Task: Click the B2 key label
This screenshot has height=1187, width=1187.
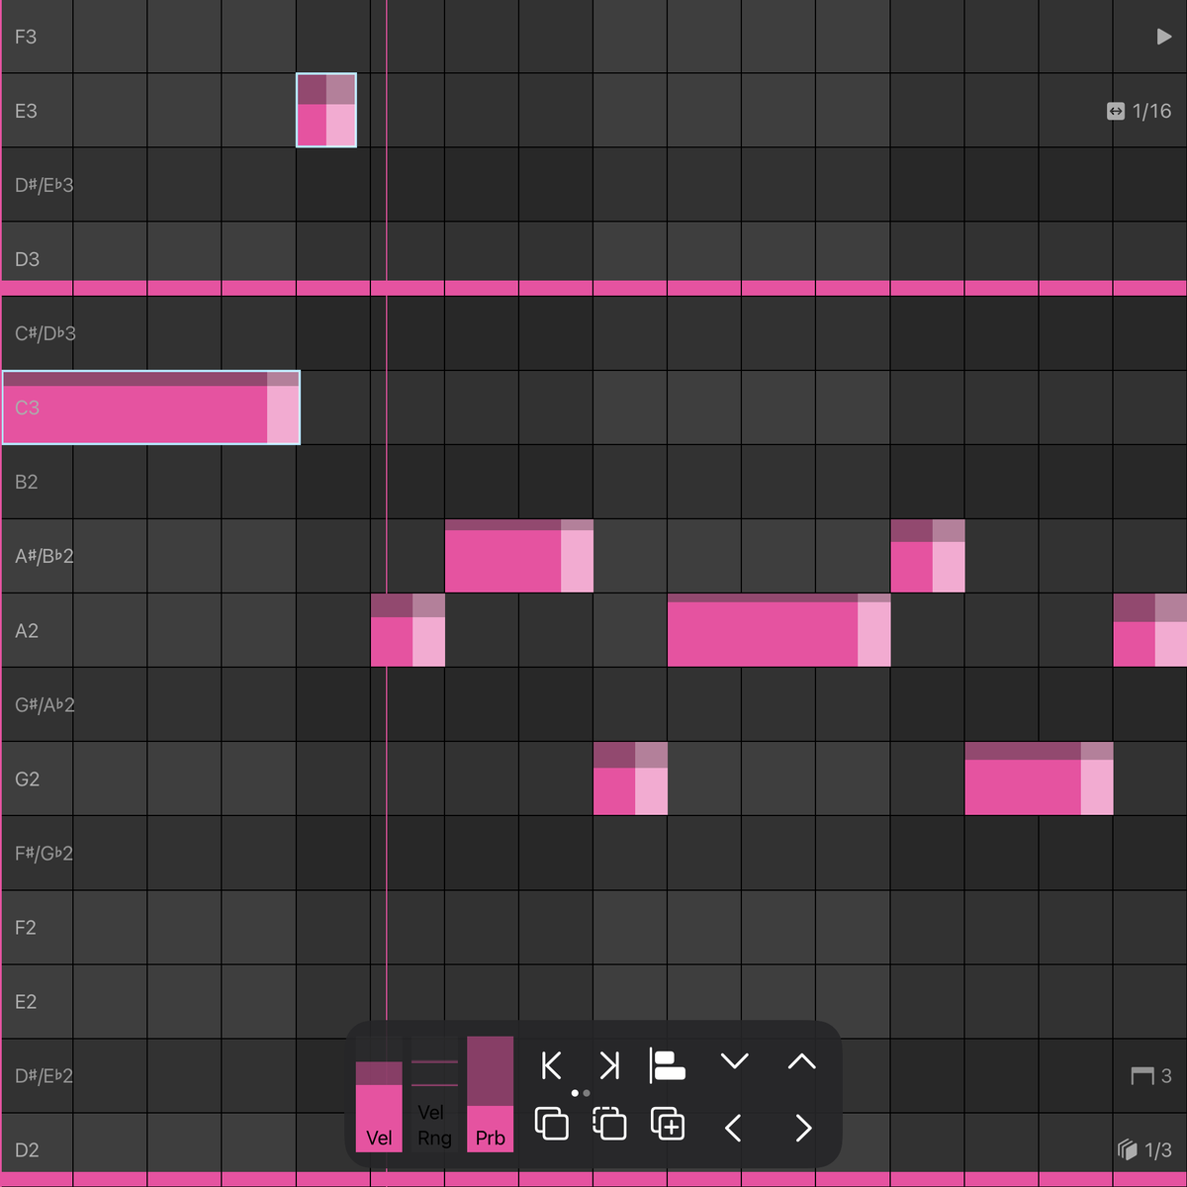Action: coord(26,482)
